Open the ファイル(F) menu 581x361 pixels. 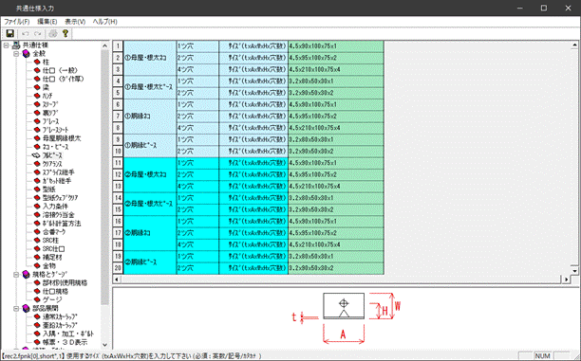pyautogui.click(x=17, y=22)
